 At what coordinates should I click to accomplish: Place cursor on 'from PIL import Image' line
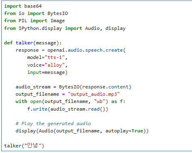click(34, 21)
